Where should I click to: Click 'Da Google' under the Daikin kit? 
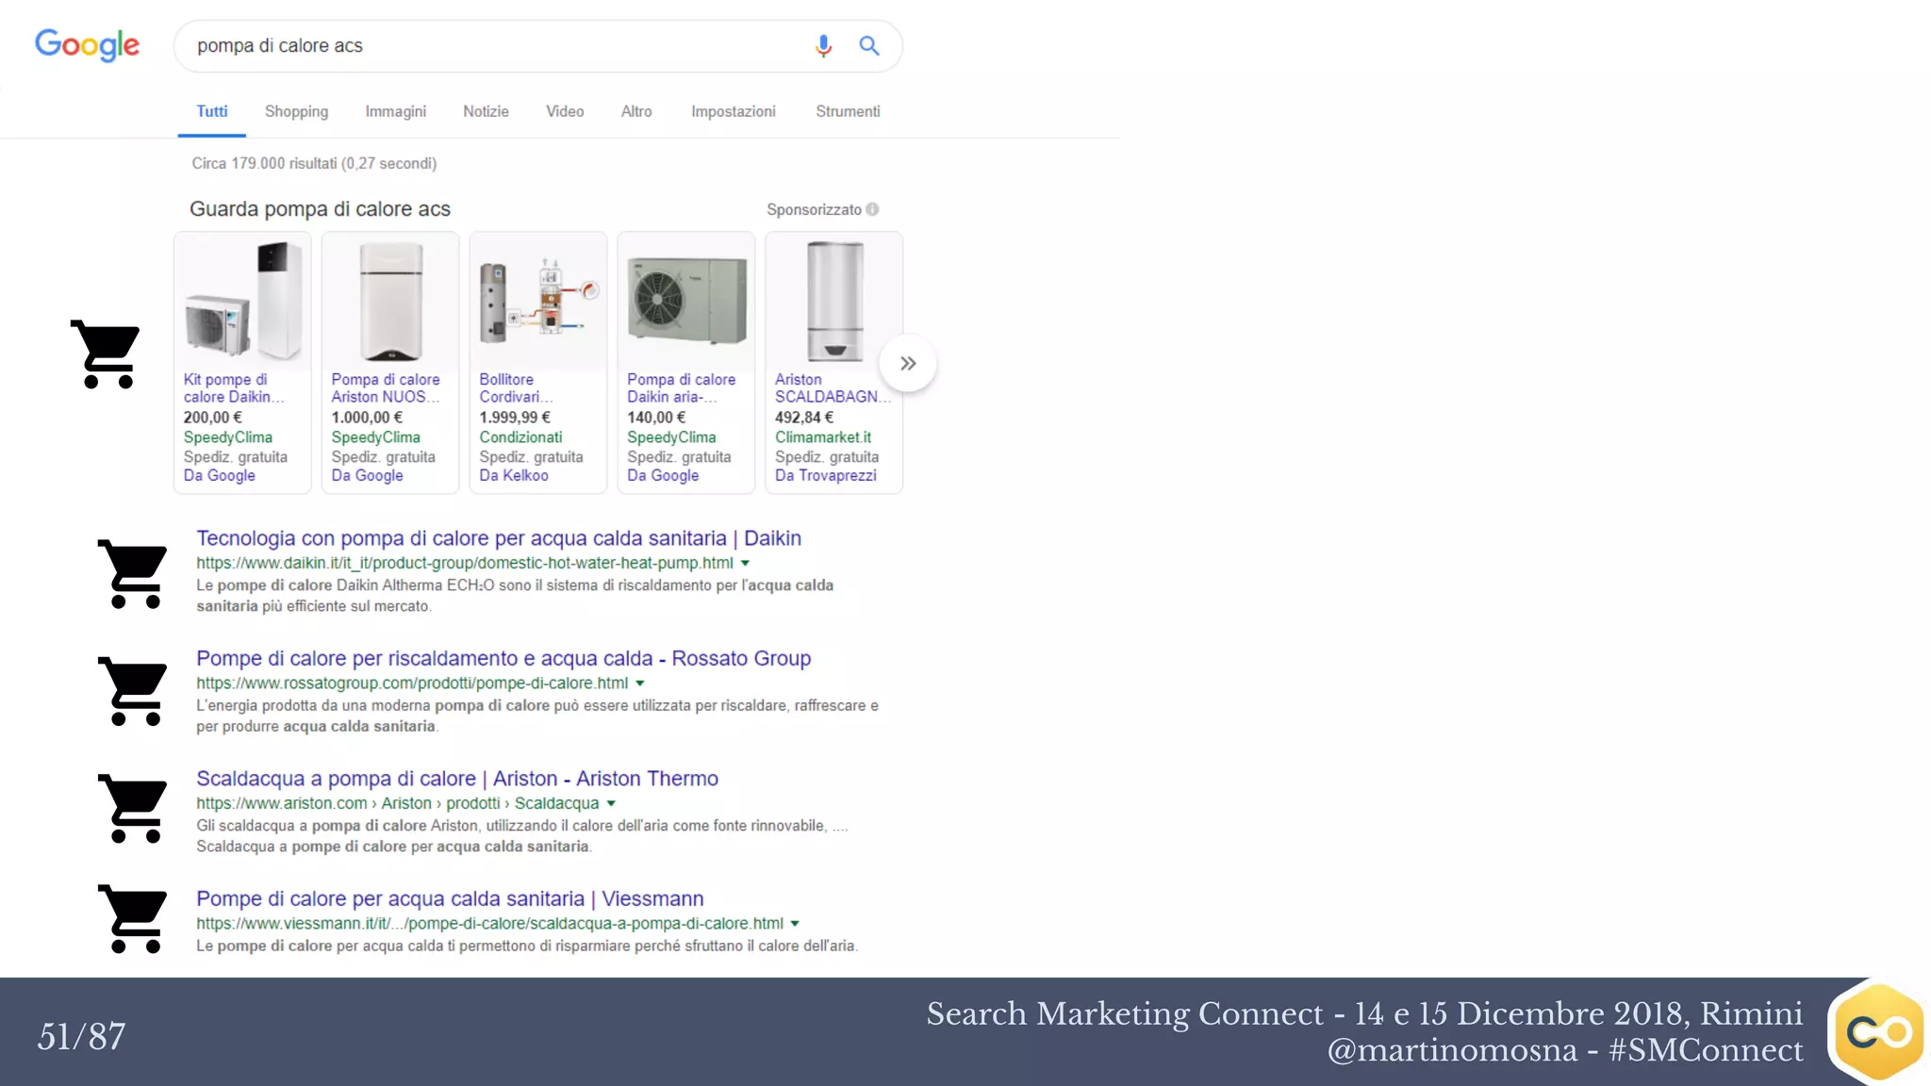click(x=219, y=475)
